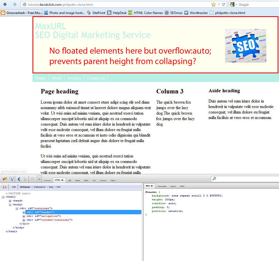Click the "Aside heading" text

[224, 91]
